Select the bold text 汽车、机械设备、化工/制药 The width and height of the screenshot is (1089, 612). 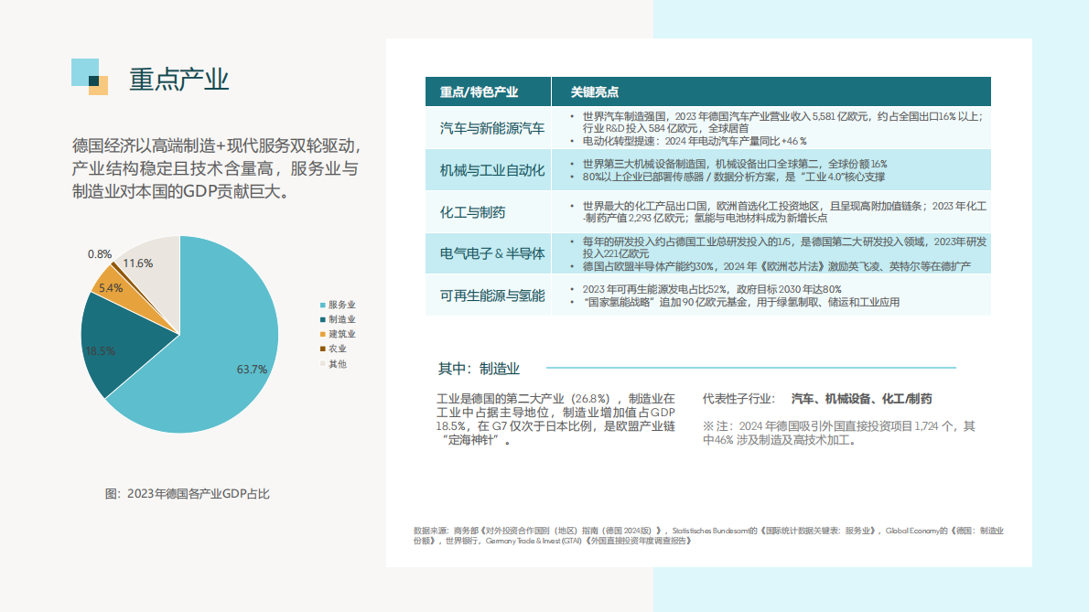pos(861,399)
